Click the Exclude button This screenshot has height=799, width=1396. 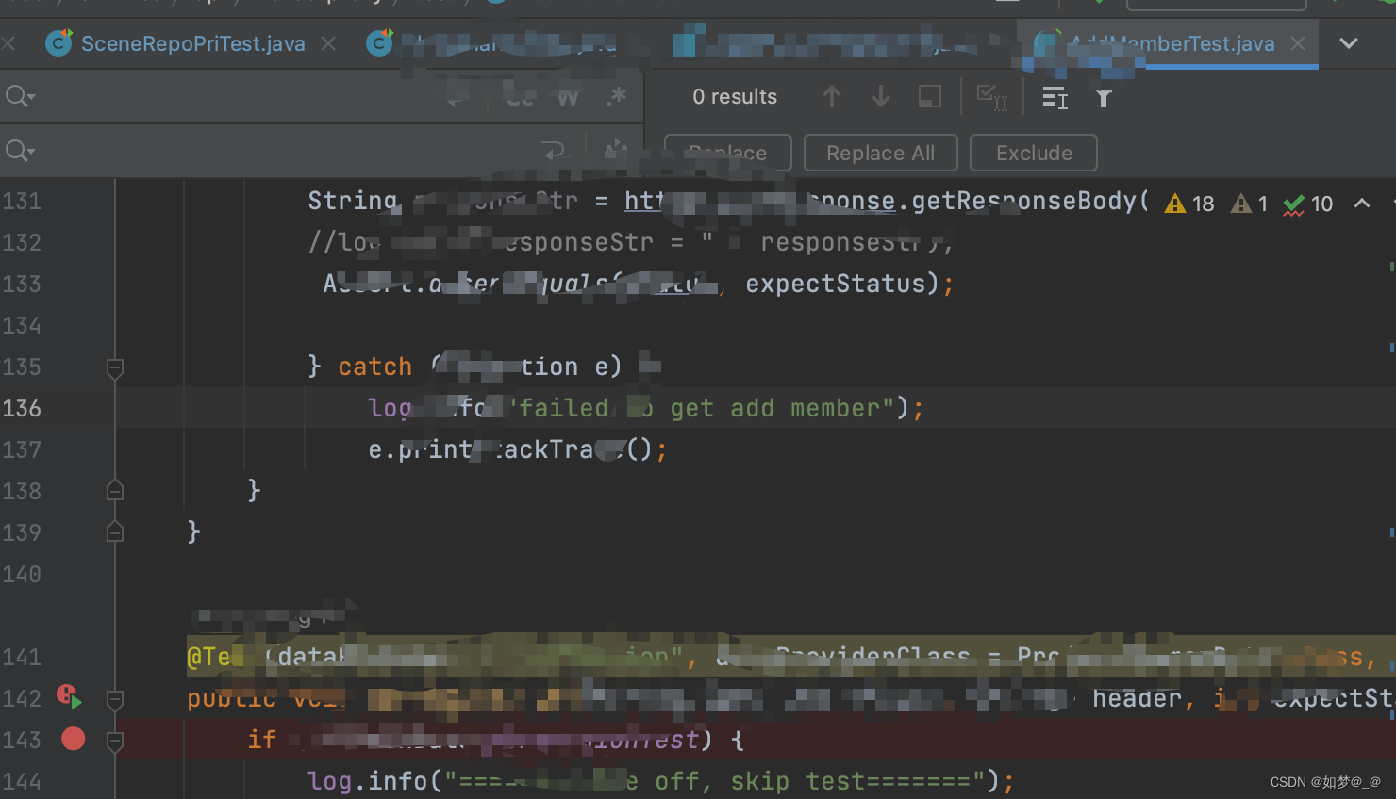coord(1034,153)
